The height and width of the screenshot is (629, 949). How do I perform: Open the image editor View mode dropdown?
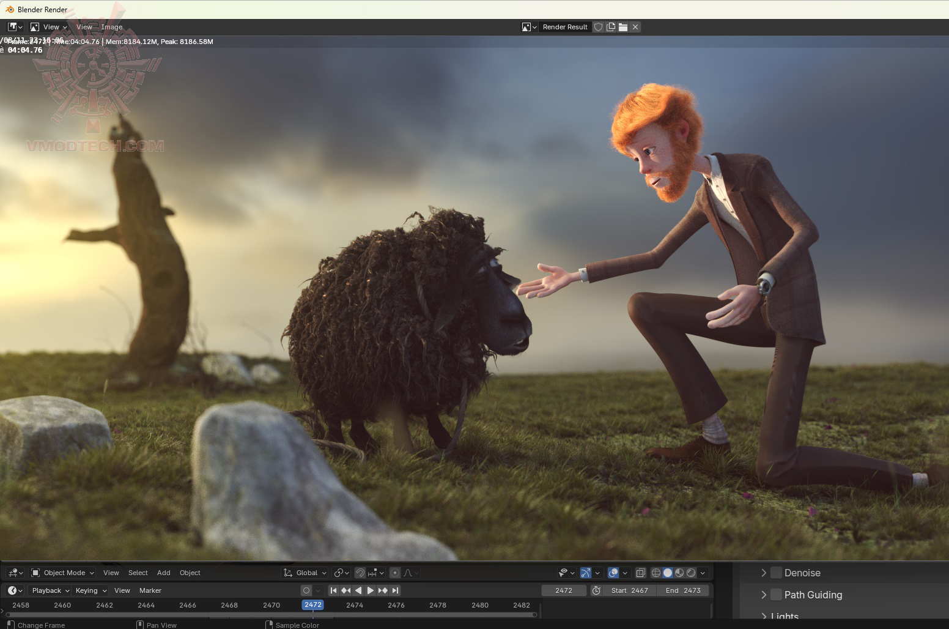point(48,27)
